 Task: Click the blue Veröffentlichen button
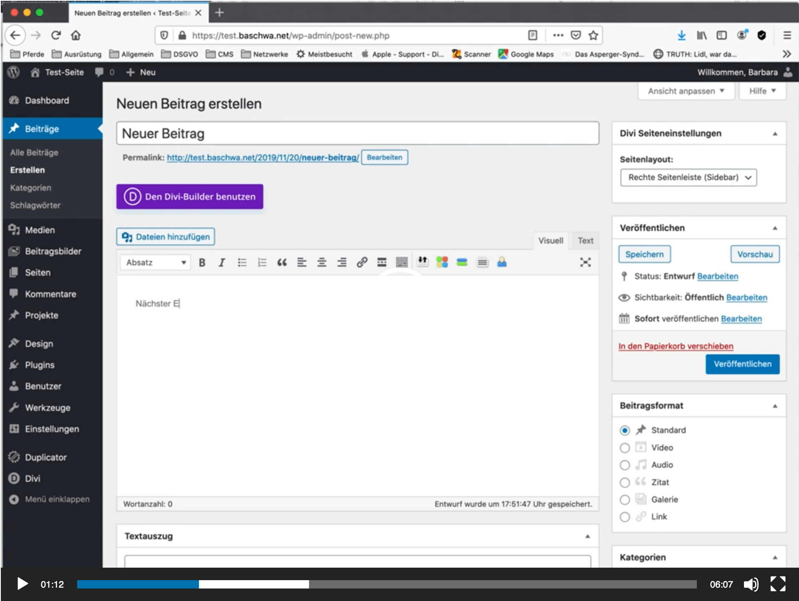pos(742,364)
